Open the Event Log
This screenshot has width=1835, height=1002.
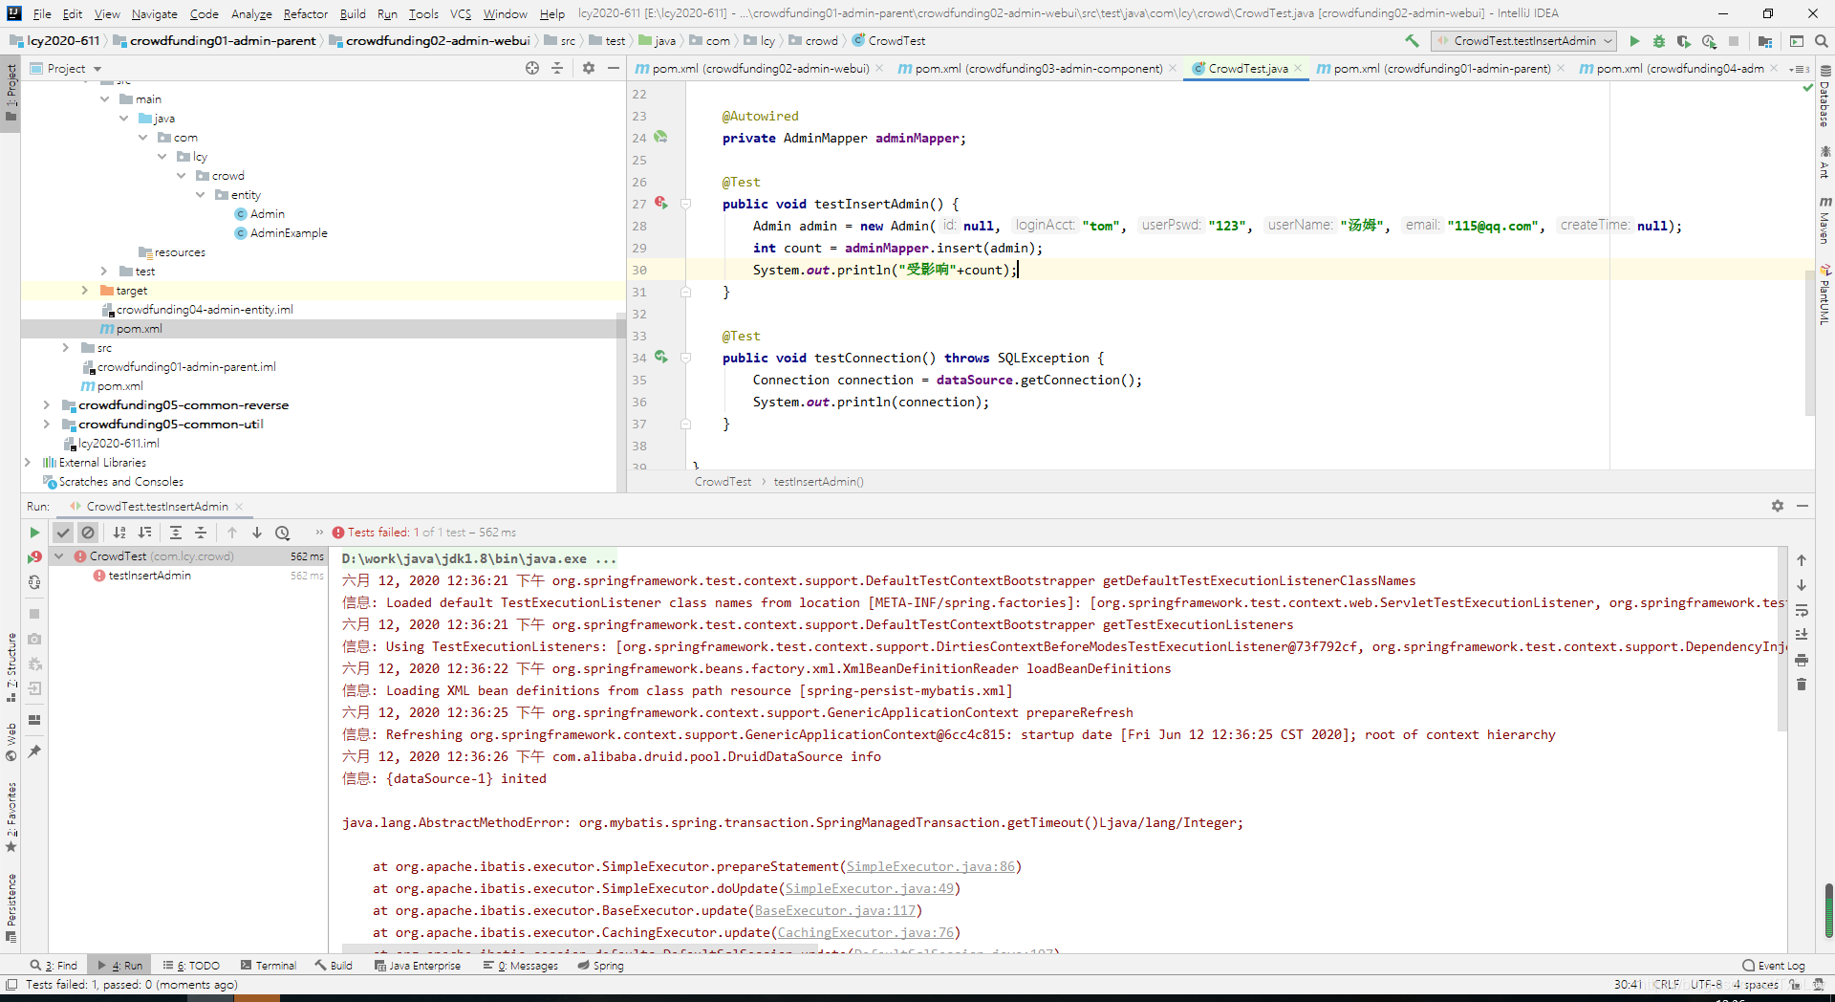coord(1774,966)
